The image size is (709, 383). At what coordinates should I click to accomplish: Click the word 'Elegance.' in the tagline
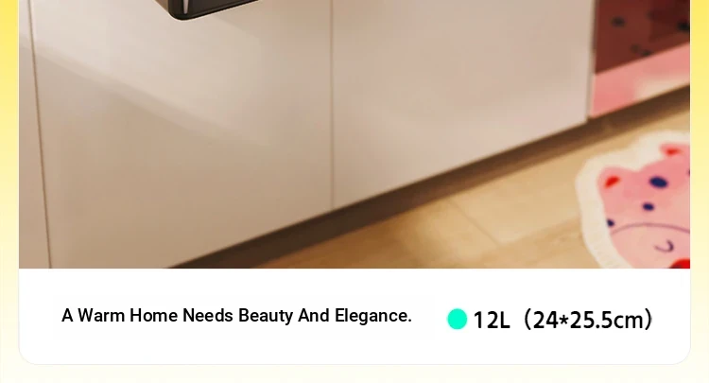(373, 316)
